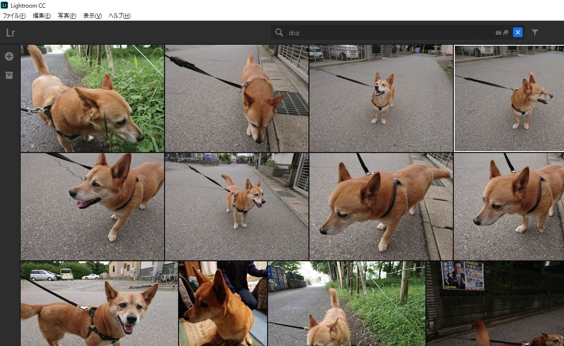Open the 編集 menu
The width and height of the screenshot is (564, 346).
(41, 15)
